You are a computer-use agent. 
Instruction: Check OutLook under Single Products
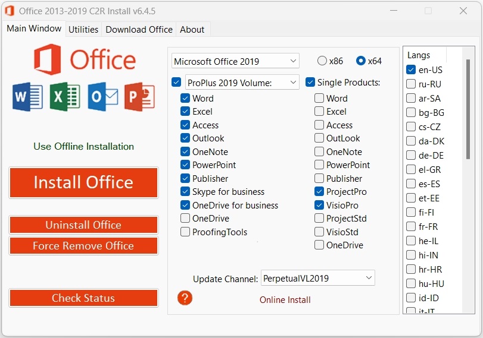click(319, 138)
